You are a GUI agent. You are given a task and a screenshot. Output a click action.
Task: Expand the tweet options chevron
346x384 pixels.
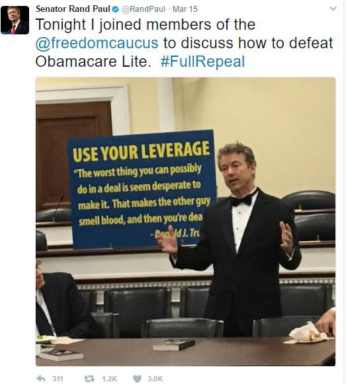click(x=333, y=9)
